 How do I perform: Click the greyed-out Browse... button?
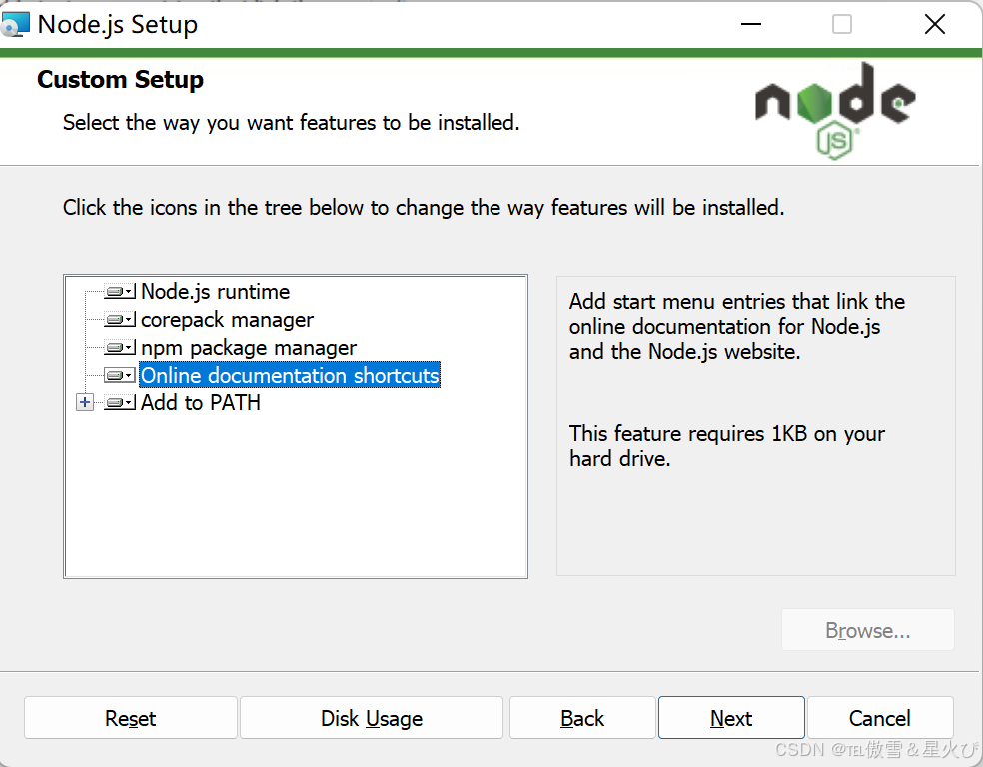pos(868,630)
